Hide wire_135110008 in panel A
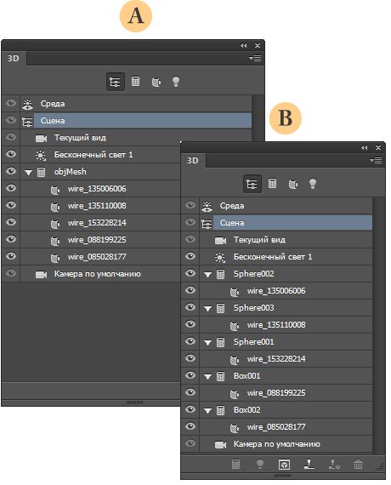The height and width of the screenshot is (485, 391). pyautogui.click(x=11, y=205)
